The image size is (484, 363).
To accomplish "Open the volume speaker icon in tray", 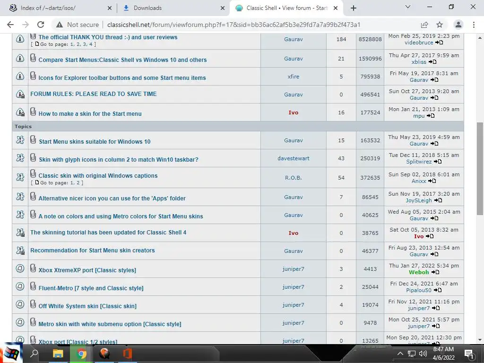I will [x=423, y=354].
